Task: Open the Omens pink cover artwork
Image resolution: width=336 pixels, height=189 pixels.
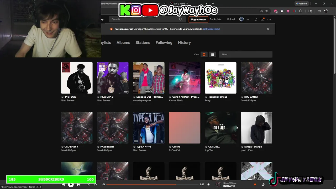Action: tap(185, 128)
